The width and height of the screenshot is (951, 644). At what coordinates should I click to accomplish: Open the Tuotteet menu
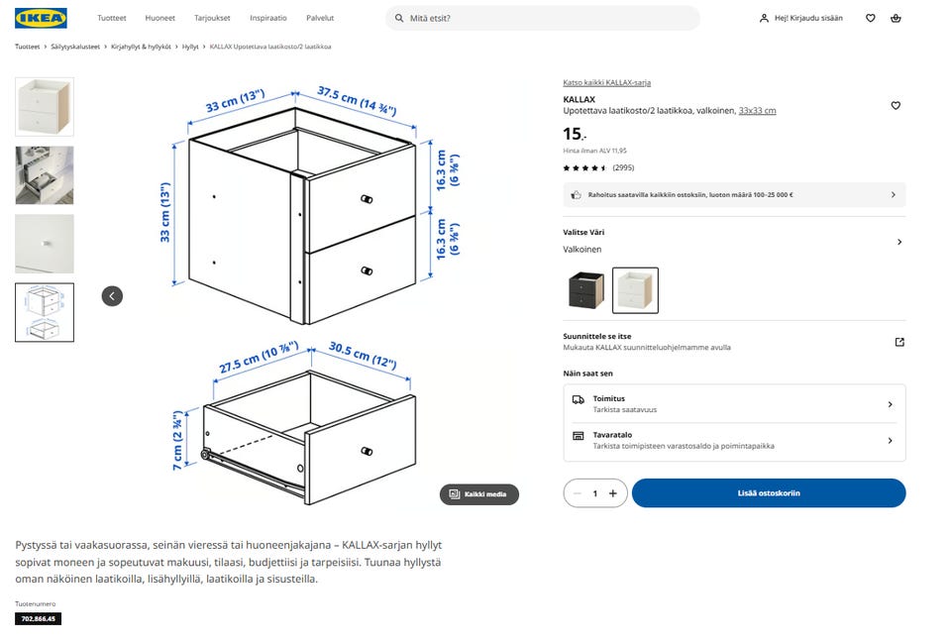point(112,18)
